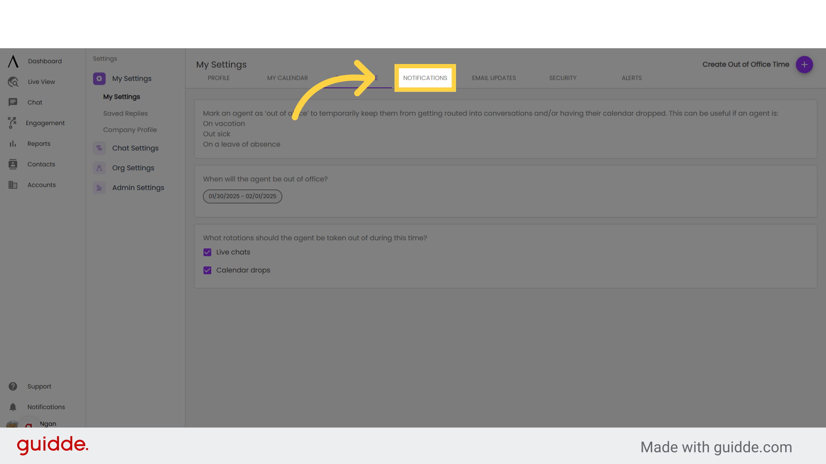Click the Engagement routing icon
Image resolution: width=826 pixels, height=464 pixels.
pos(12,123)
